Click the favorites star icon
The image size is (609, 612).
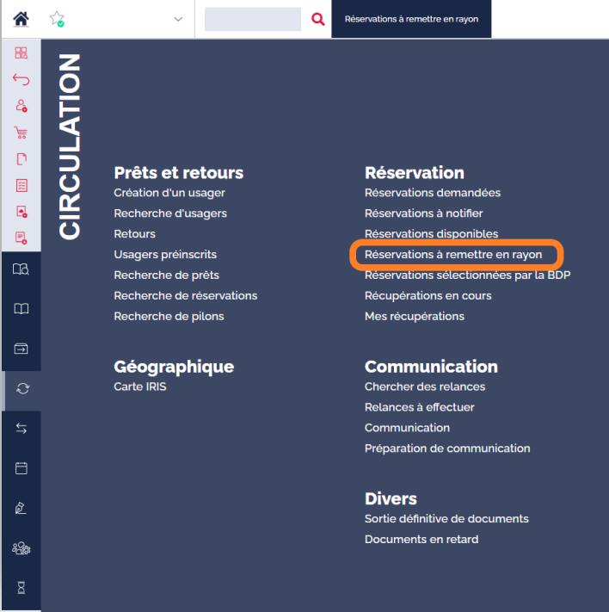57,19
